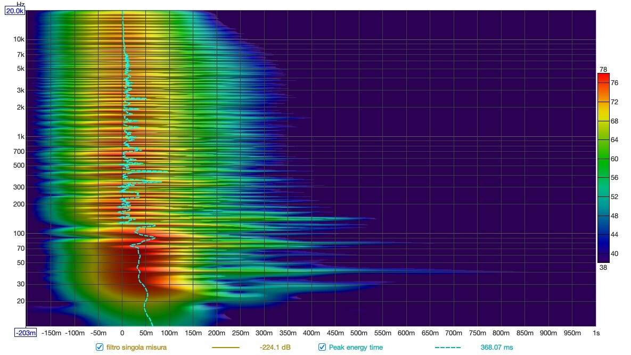631x355 pixels.
Task: Click the 0 label on time axis
Action: 122,333
